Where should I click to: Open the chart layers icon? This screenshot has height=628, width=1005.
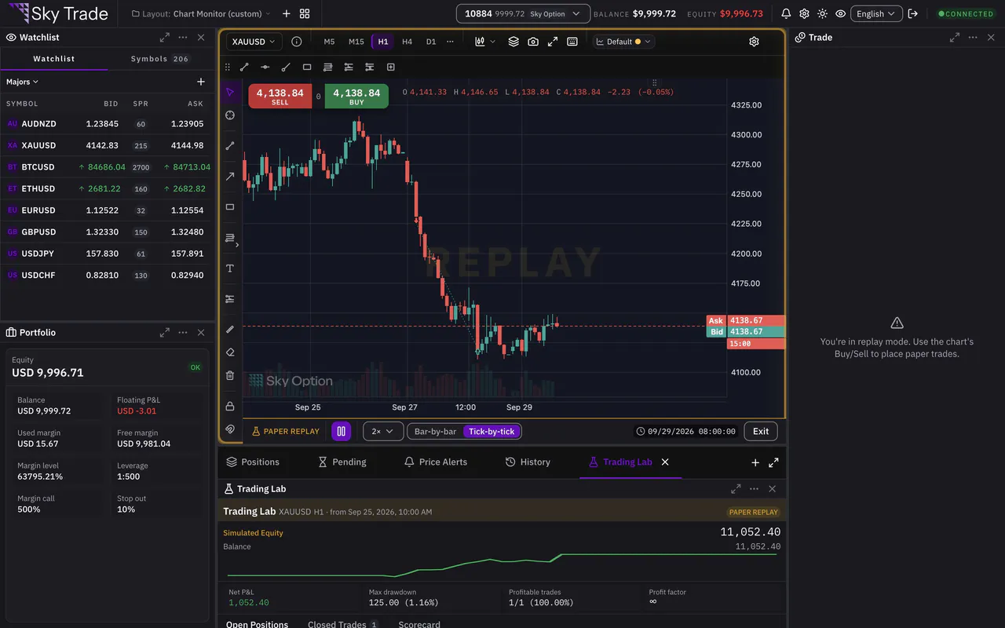click(x=513, y=42)
